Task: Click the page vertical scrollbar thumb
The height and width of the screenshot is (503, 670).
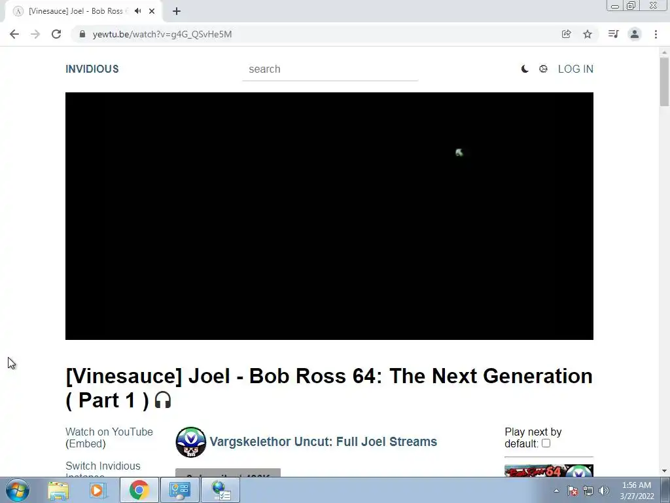Action: pos(664,81)
